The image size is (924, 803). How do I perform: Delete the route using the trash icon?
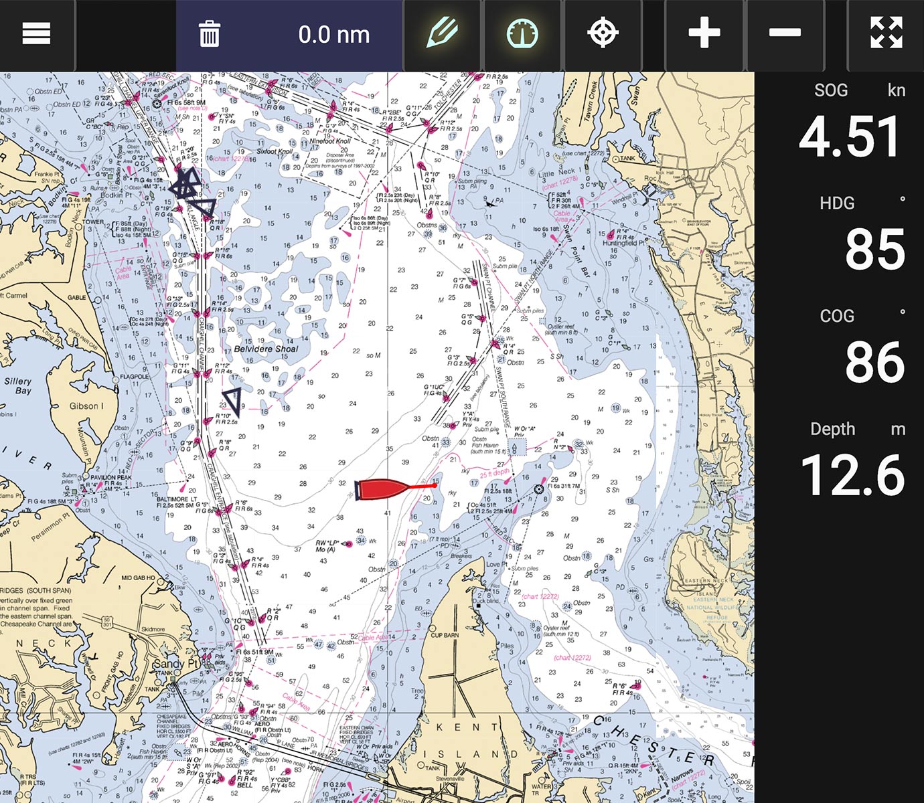208,33
